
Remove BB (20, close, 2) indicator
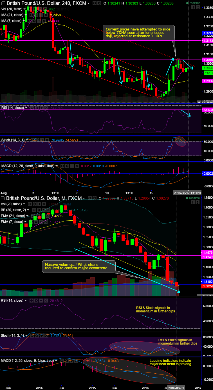[x=48, y=210]
